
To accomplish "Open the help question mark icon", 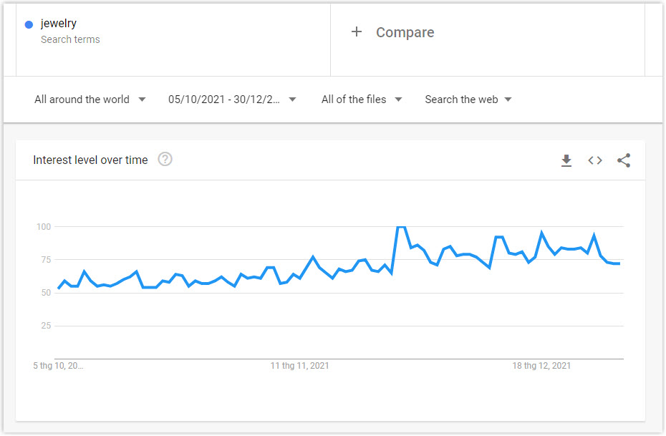I will 165,160.
